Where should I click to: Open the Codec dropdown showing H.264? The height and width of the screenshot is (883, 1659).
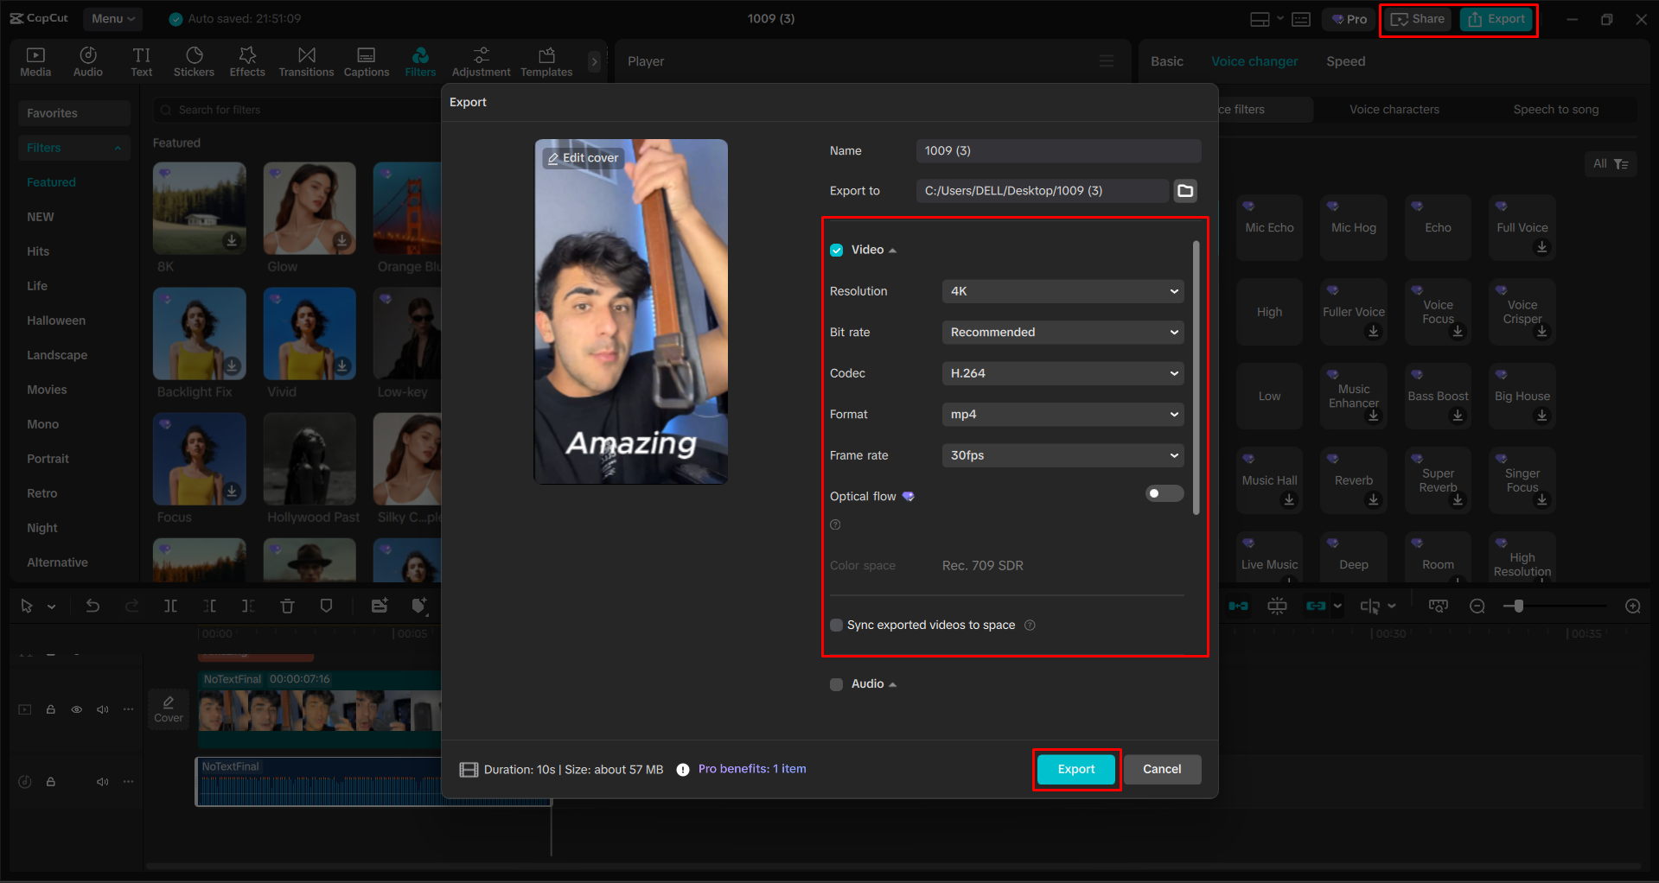[x=1062, y=372]
